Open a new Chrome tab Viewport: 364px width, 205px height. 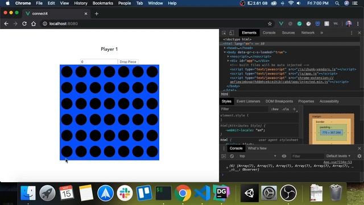[x=97, y=14]
